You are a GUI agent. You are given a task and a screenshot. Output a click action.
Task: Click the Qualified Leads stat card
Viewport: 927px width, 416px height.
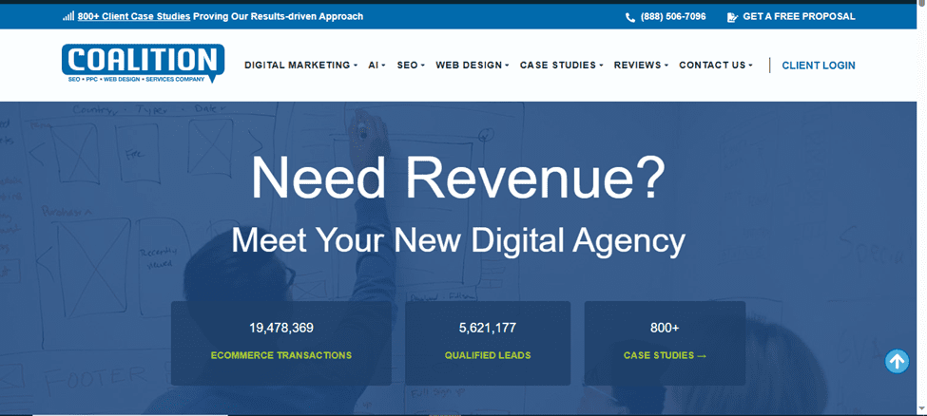[488, 342]
